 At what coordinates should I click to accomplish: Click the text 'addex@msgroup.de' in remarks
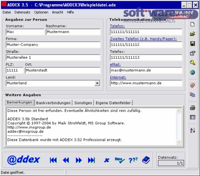pyautogui.click(x=25, y=132)
